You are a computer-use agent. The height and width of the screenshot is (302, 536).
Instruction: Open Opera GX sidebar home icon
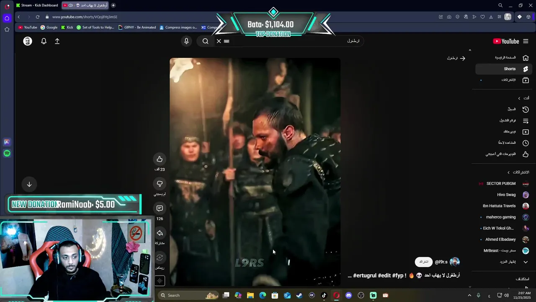7,18
